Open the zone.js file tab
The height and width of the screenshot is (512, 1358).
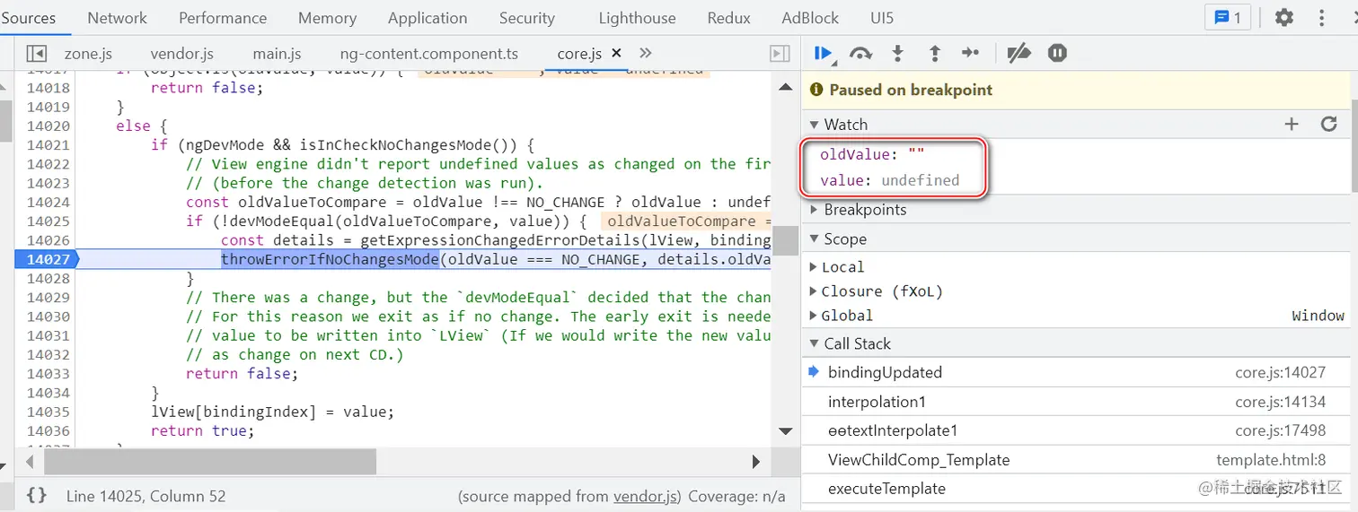(88, 54)
